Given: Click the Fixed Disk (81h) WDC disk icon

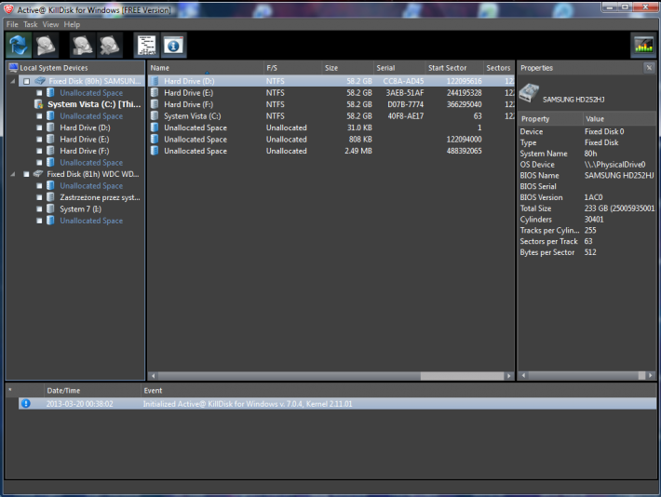Looking at the screenshot, I should click(x=38, y=174).
